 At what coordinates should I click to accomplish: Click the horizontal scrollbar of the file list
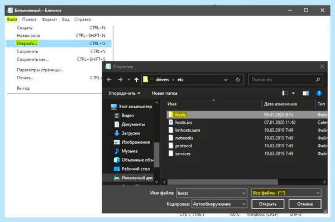coord(223,182)
